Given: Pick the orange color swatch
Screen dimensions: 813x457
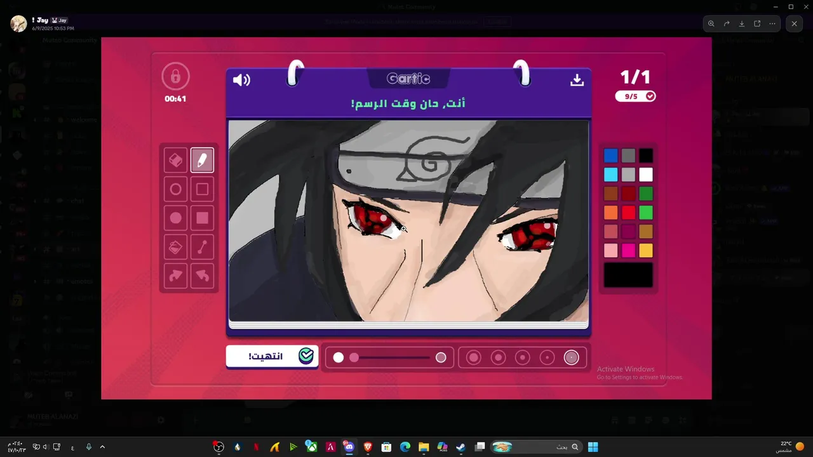Looking at the screenshot, I should coord(610,213).
